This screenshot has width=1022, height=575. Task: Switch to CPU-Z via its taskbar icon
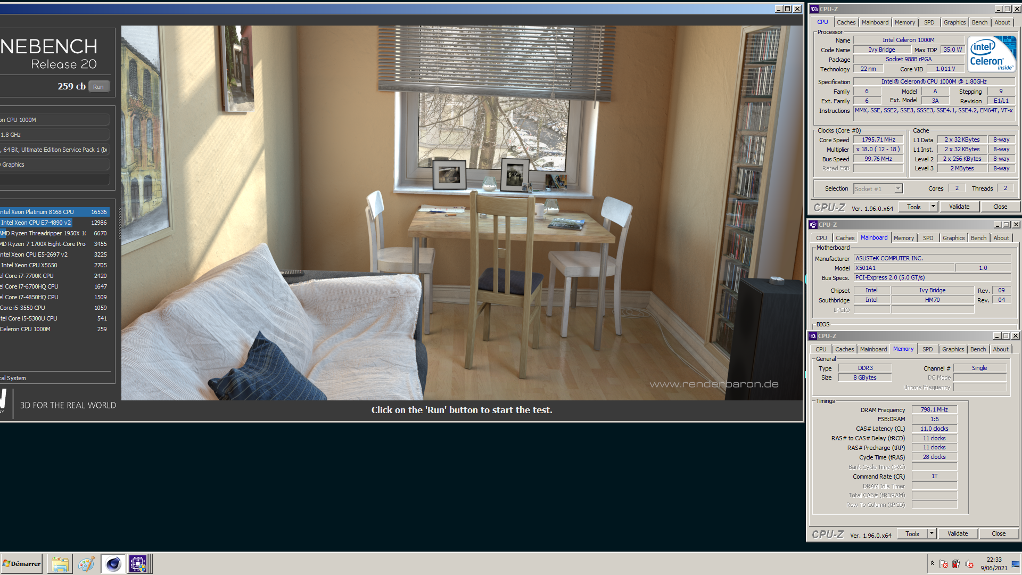coord(138,564)
